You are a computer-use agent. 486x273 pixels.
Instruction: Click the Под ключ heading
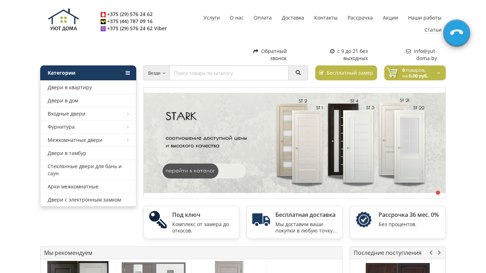click(186, 215)
